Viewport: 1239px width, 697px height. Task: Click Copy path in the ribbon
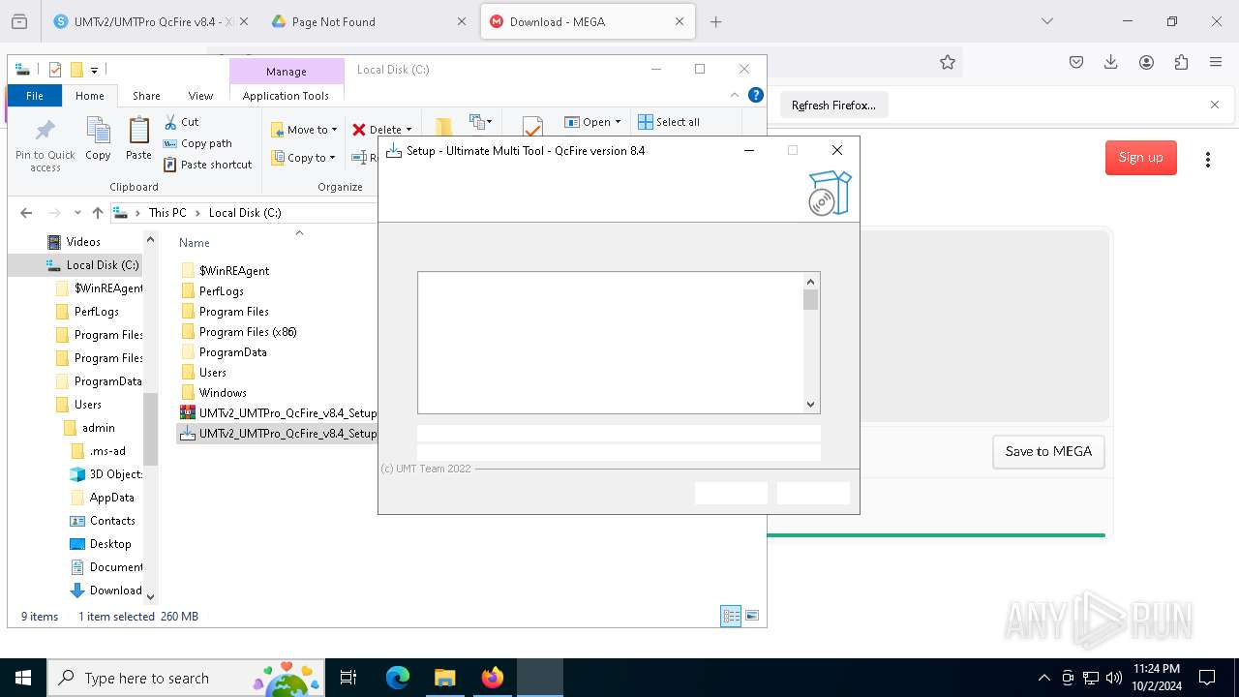[x=197, y=143]
